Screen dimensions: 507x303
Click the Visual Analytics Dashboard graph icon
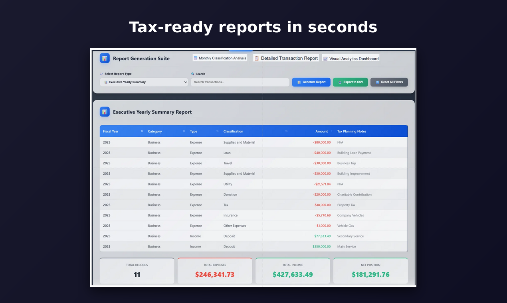326,58
